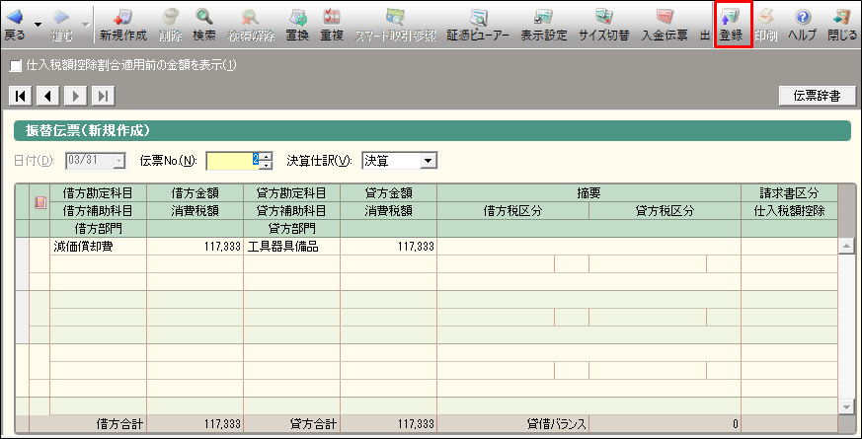
Task: Jump to the first record button
Action: click(x=20, y=96)
